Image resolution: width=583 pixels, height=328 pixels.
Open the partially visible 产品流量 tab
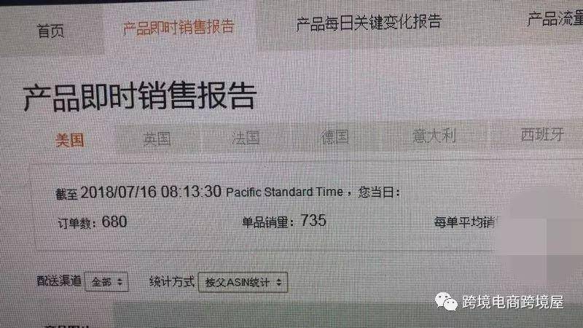555,18
